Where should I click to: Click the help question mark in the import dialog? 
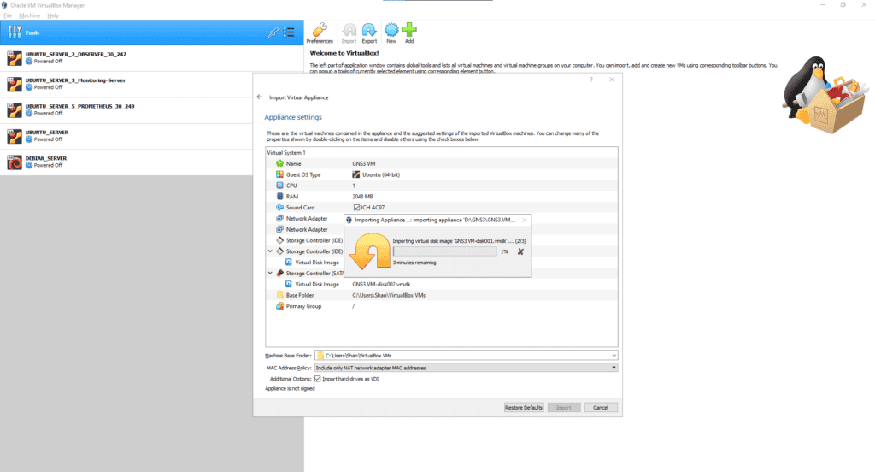[591, 80]
